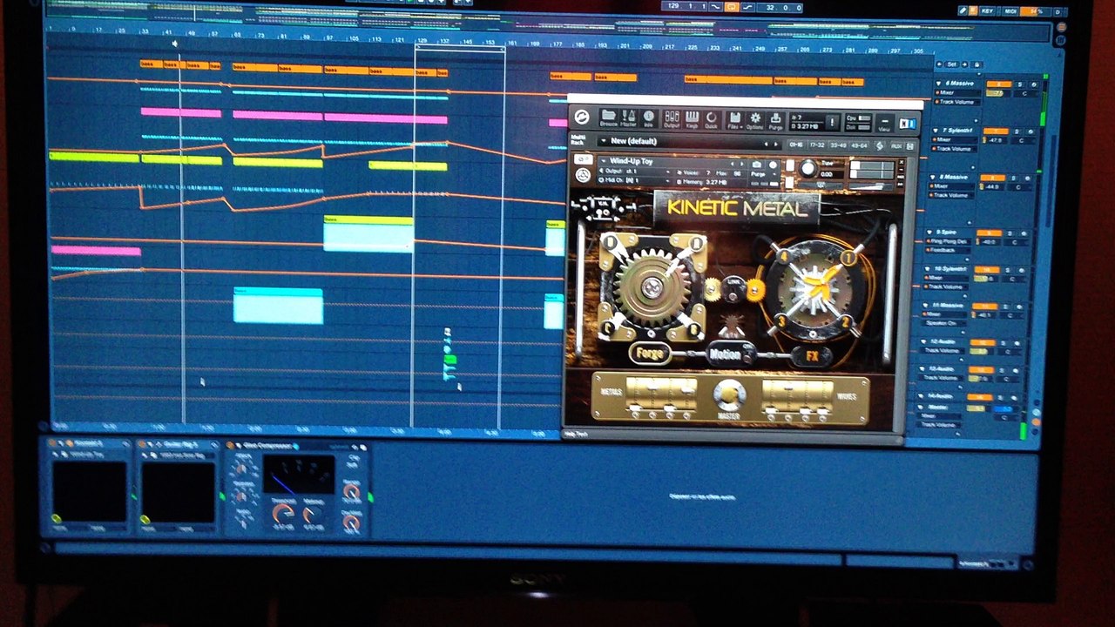Switch to the 17-32 rack page
This screenshot has width=1115, height=627.
[x=817, y=145]
